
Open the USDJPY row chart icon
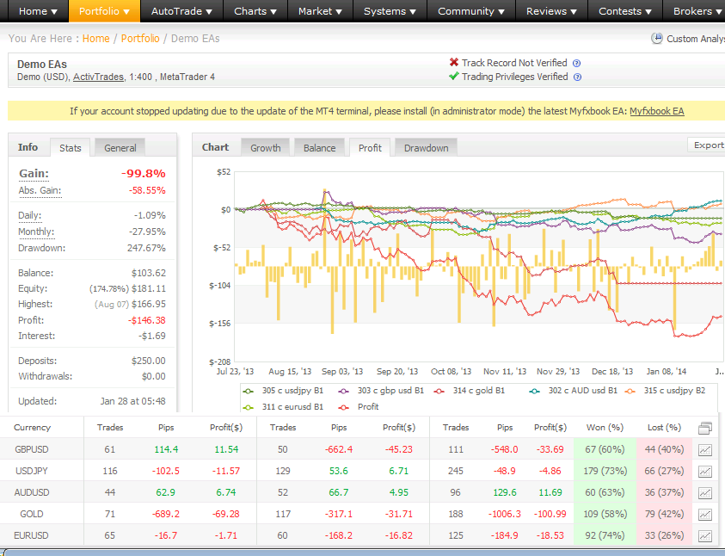click(705, 472)
